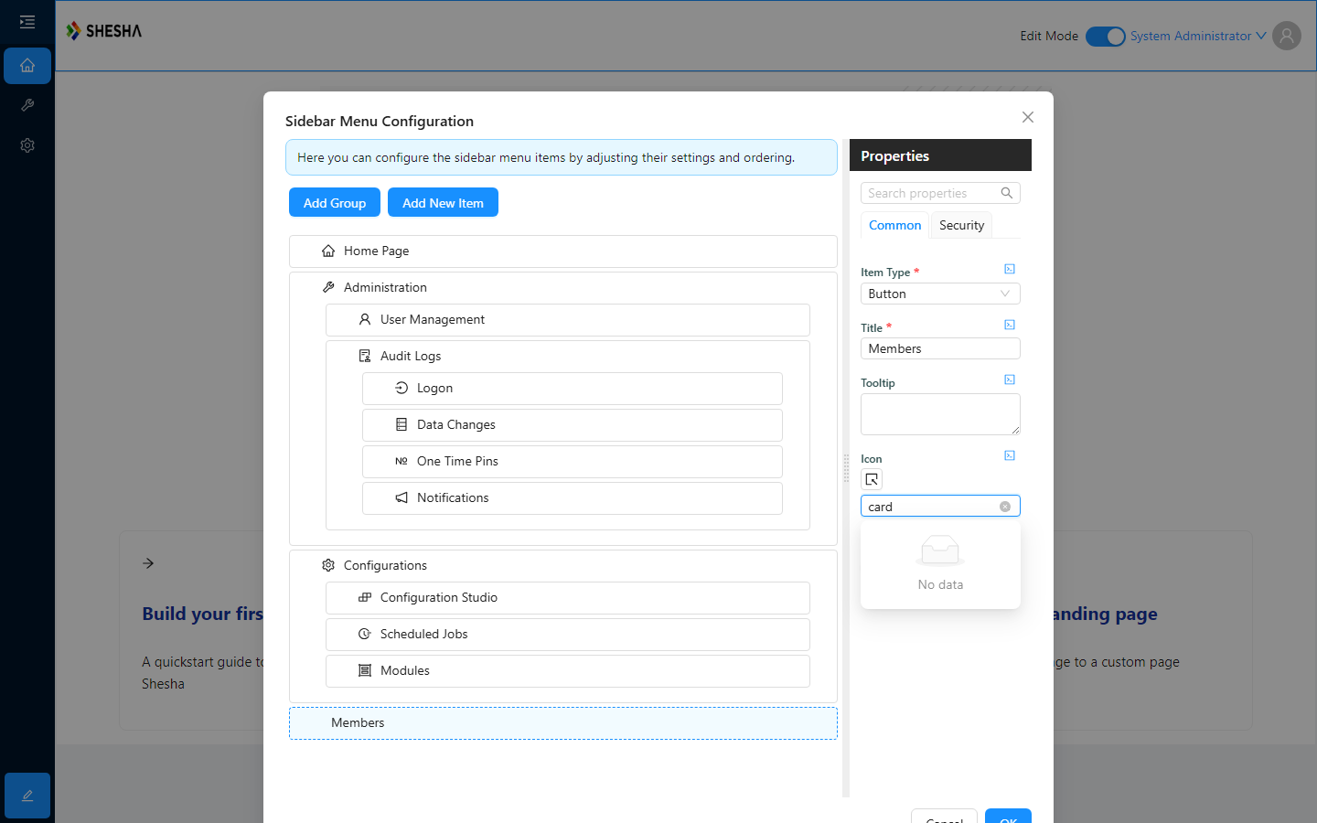Click the Scheduled Jobs clock icon

pyautogui.click(x=365, y=634)
